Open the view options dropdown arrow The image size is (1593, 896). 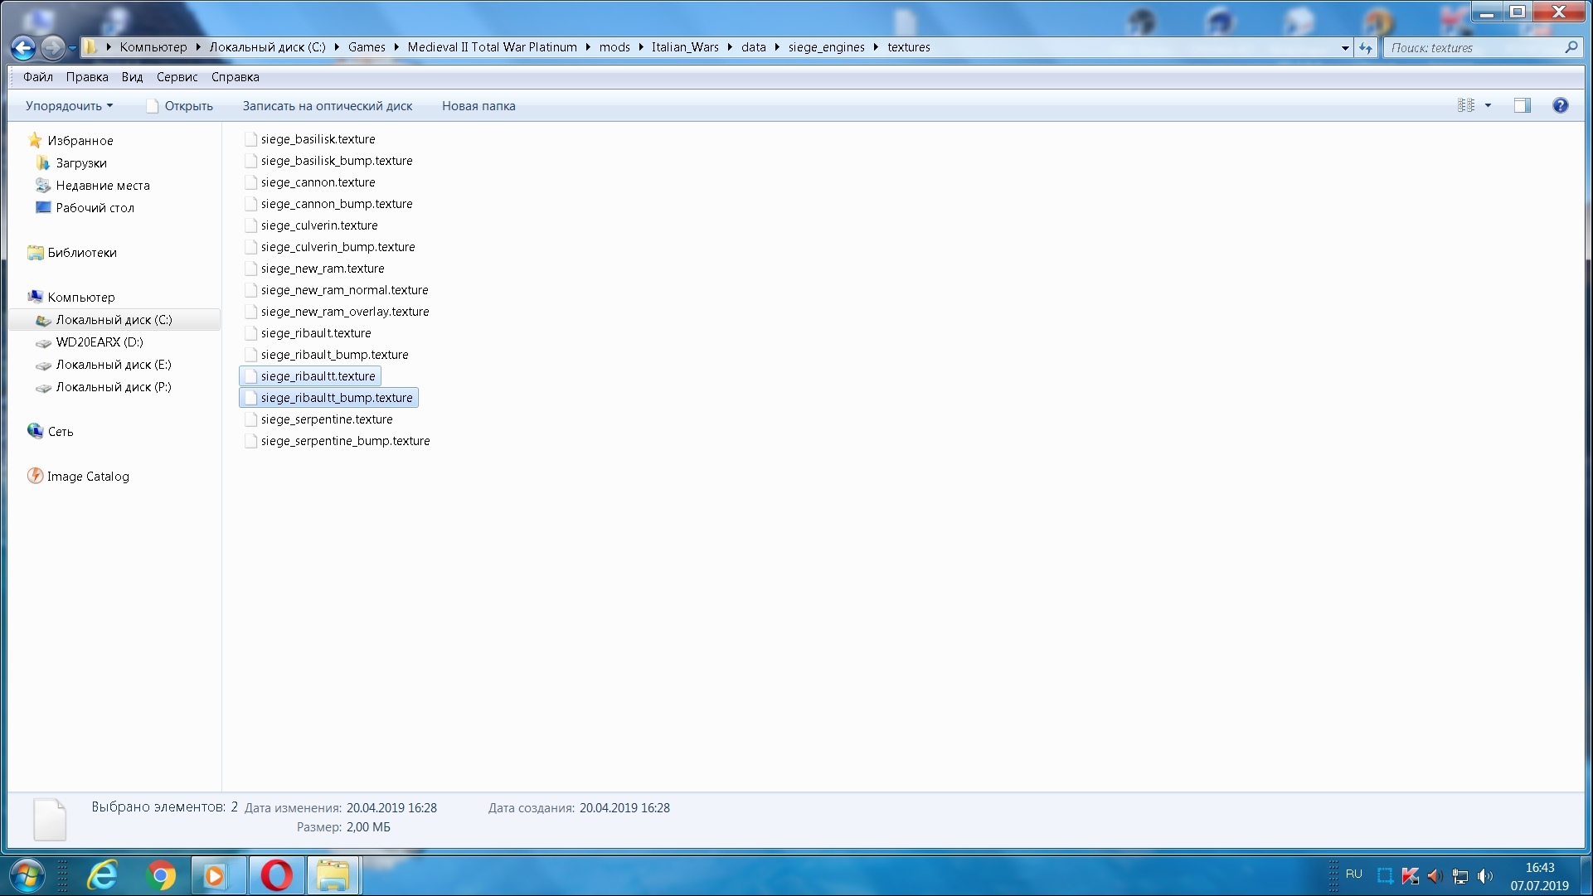point(1488,105)
